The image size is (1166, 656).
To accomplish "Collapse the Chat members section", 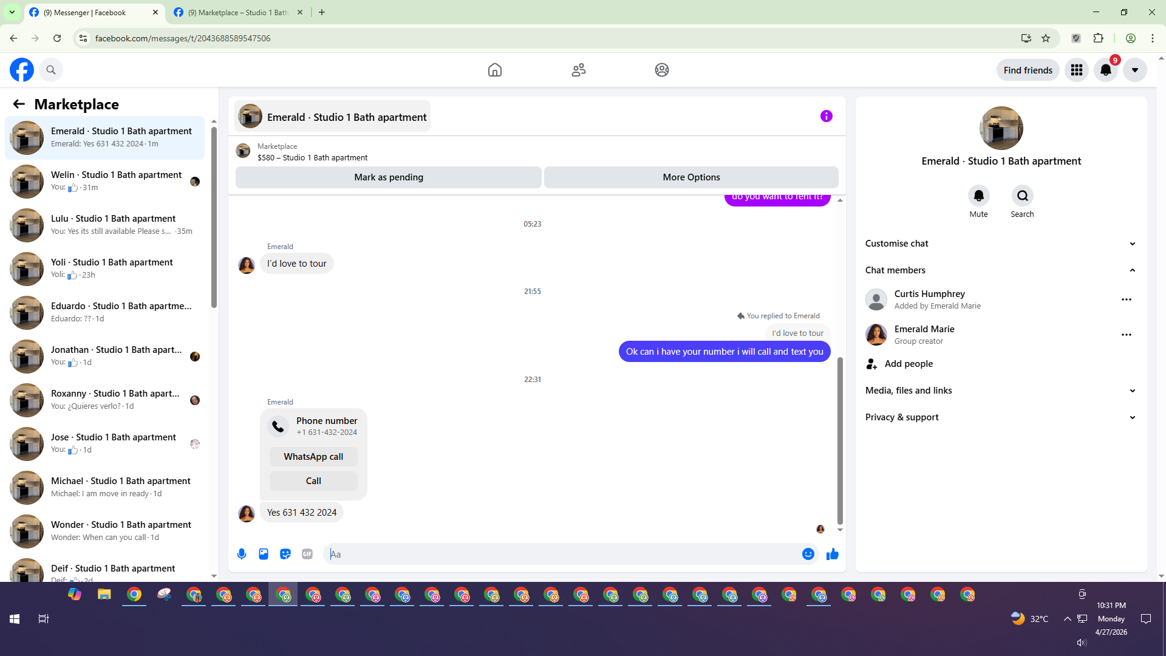I will (x=1001, y=270).
